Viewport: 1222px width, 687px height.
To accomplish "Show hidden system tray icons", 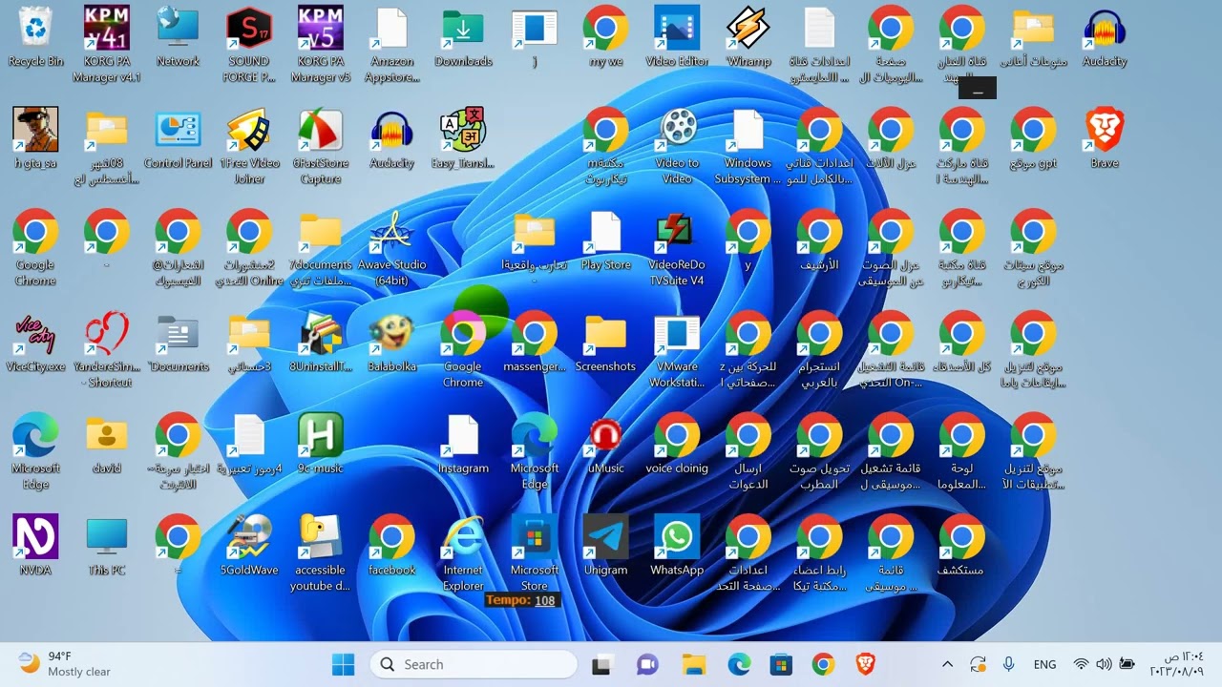I will [x=947, y=664].
